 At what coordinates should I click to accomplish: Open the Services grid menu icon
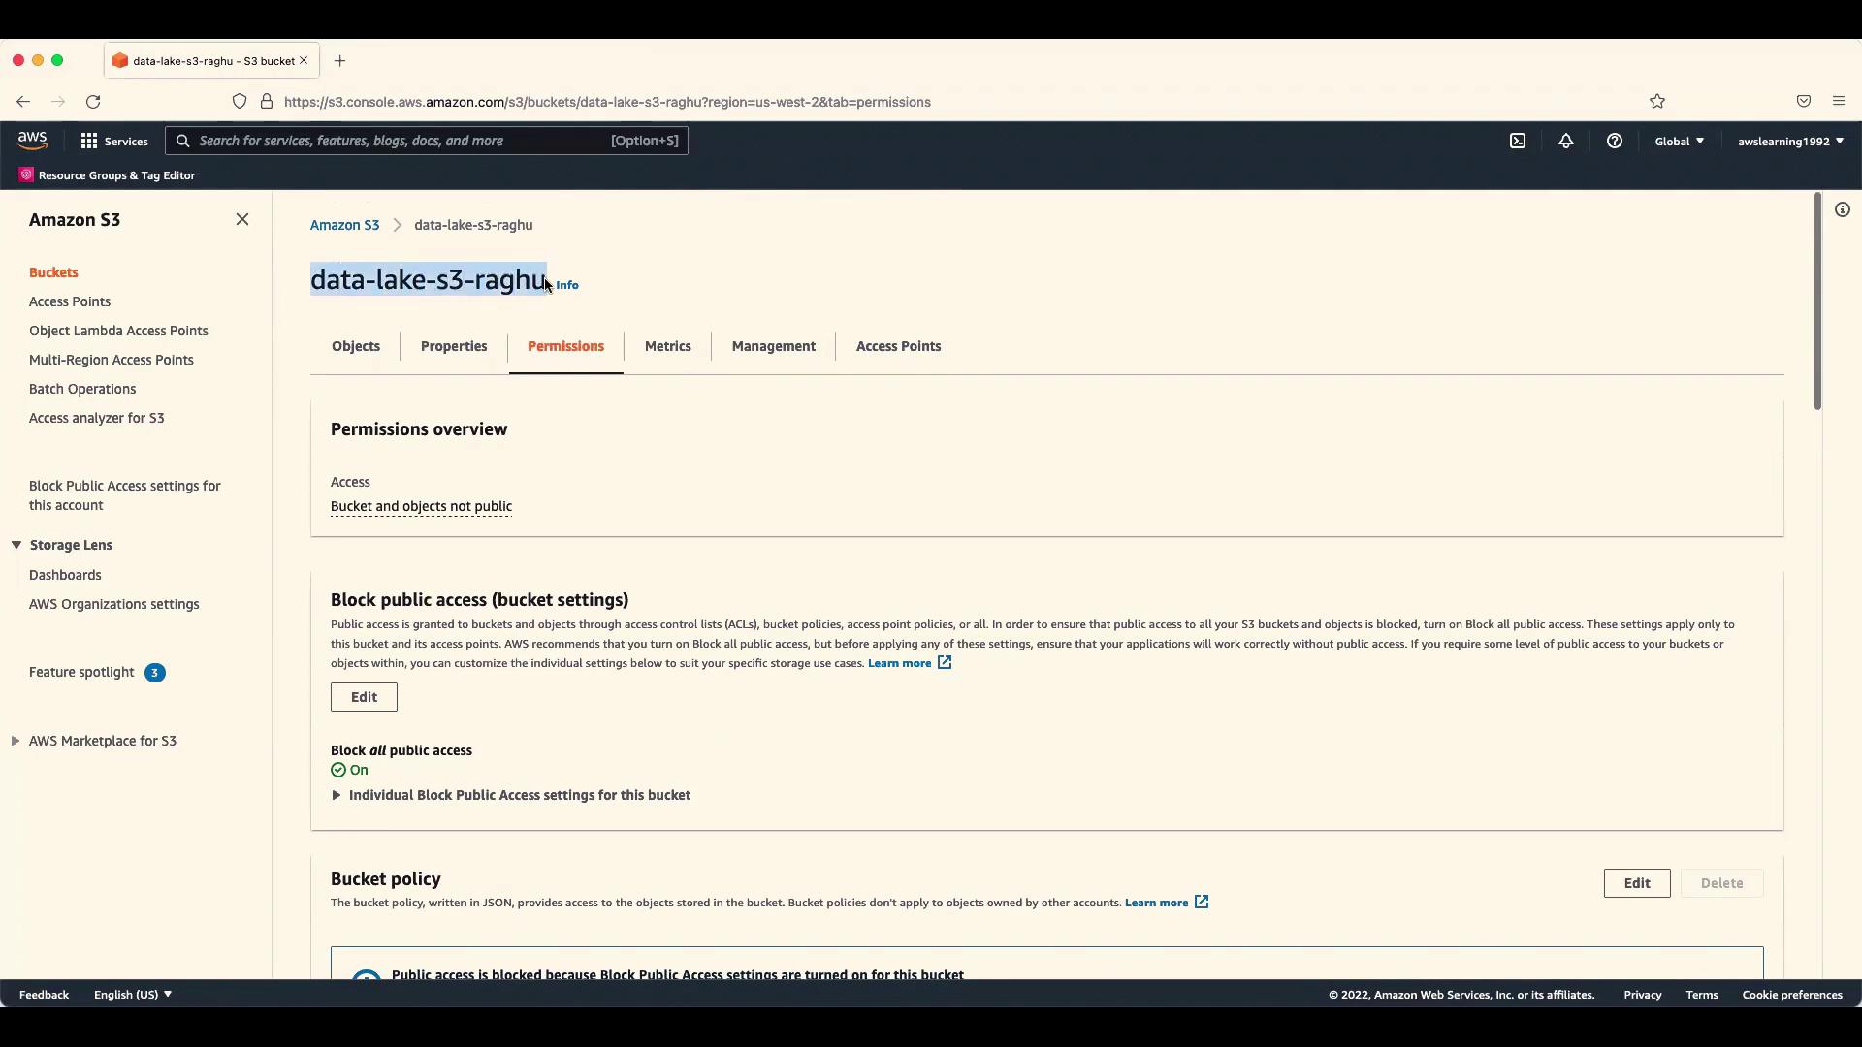[89, 141]
